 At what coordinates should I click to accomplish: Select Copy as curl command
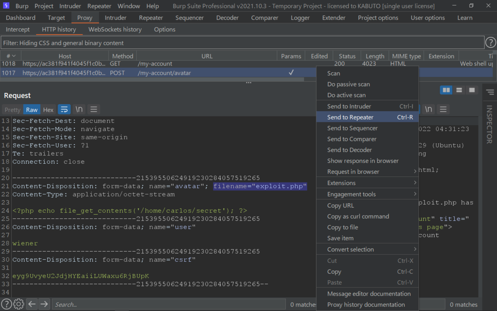pyautogui.click(x=367, y=216)
